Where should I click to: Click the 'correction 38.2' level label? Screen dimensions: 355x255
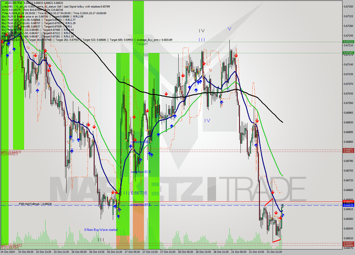[140, 142]
